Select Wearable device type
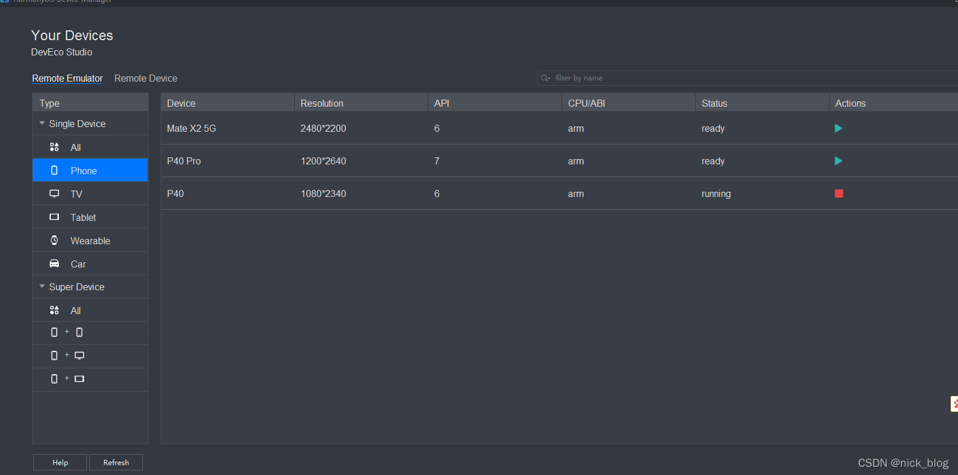 point(90,240)
